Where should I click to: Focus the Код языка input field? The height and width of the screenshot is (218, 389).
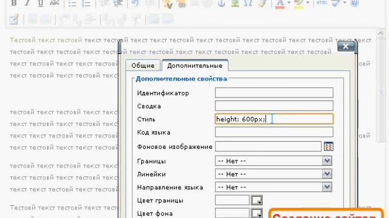click(x=274, y=132)
